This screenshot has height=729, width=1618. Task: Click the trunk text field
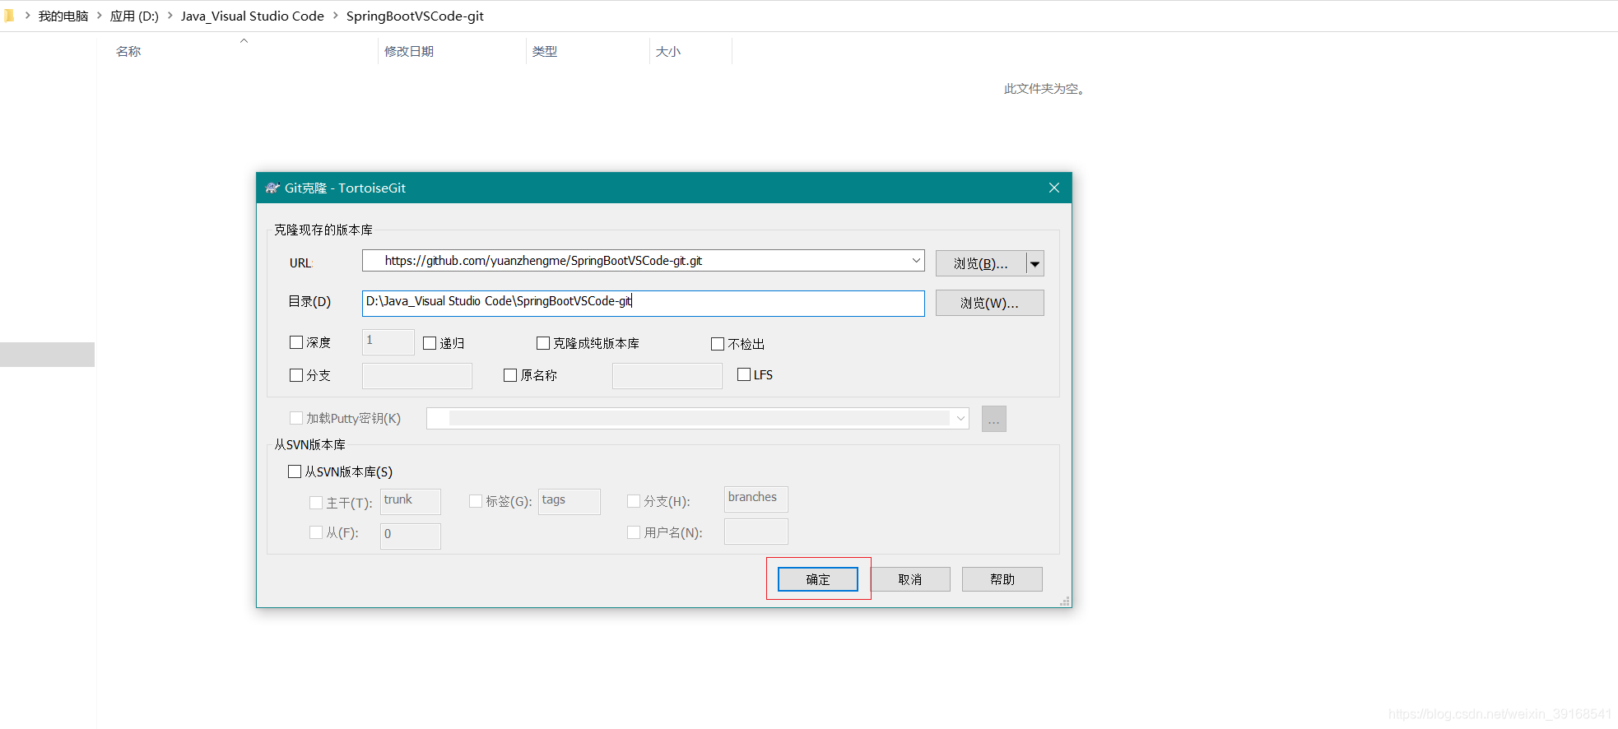pyautogui.click(x=411, y=501)
